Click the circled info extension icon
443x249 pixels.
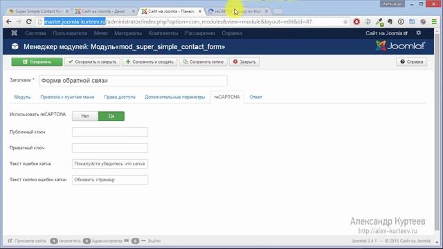point(401,21)
